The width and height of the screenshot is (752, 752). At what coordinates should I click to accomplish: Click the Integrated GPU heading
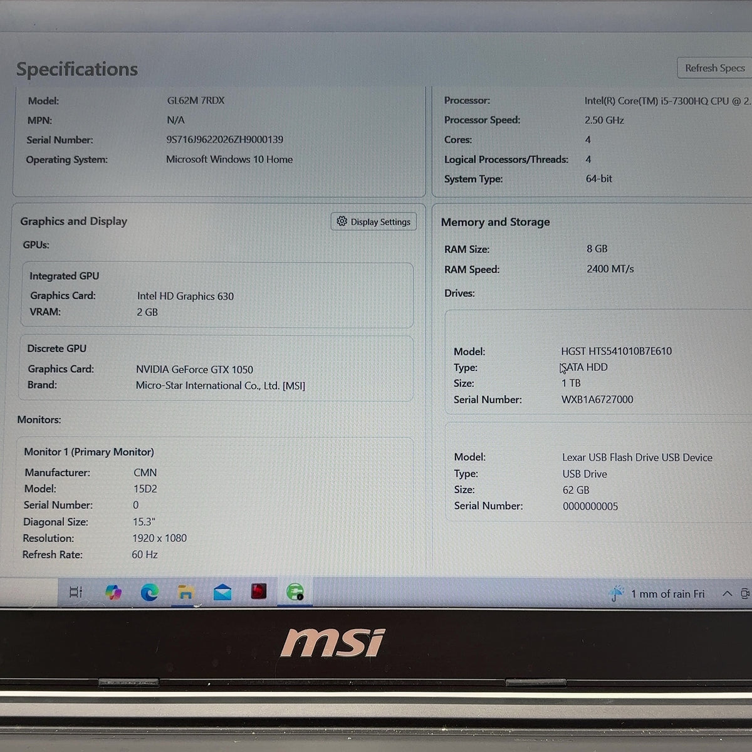(64, 276)
